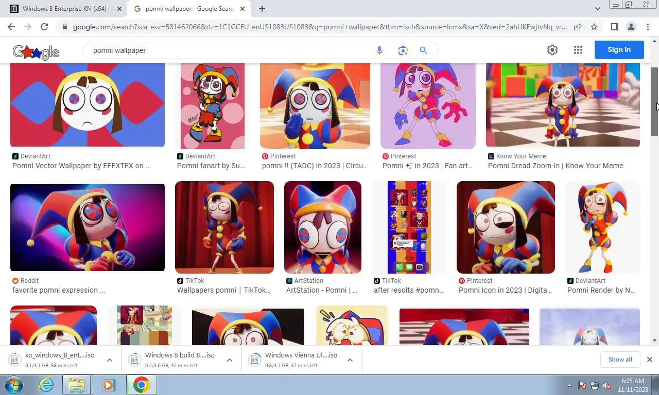Viewport: 659px width, 395px height.
Task: Switch to Windows 8 Enterprise KN tab
Action: tap(67, 9)
